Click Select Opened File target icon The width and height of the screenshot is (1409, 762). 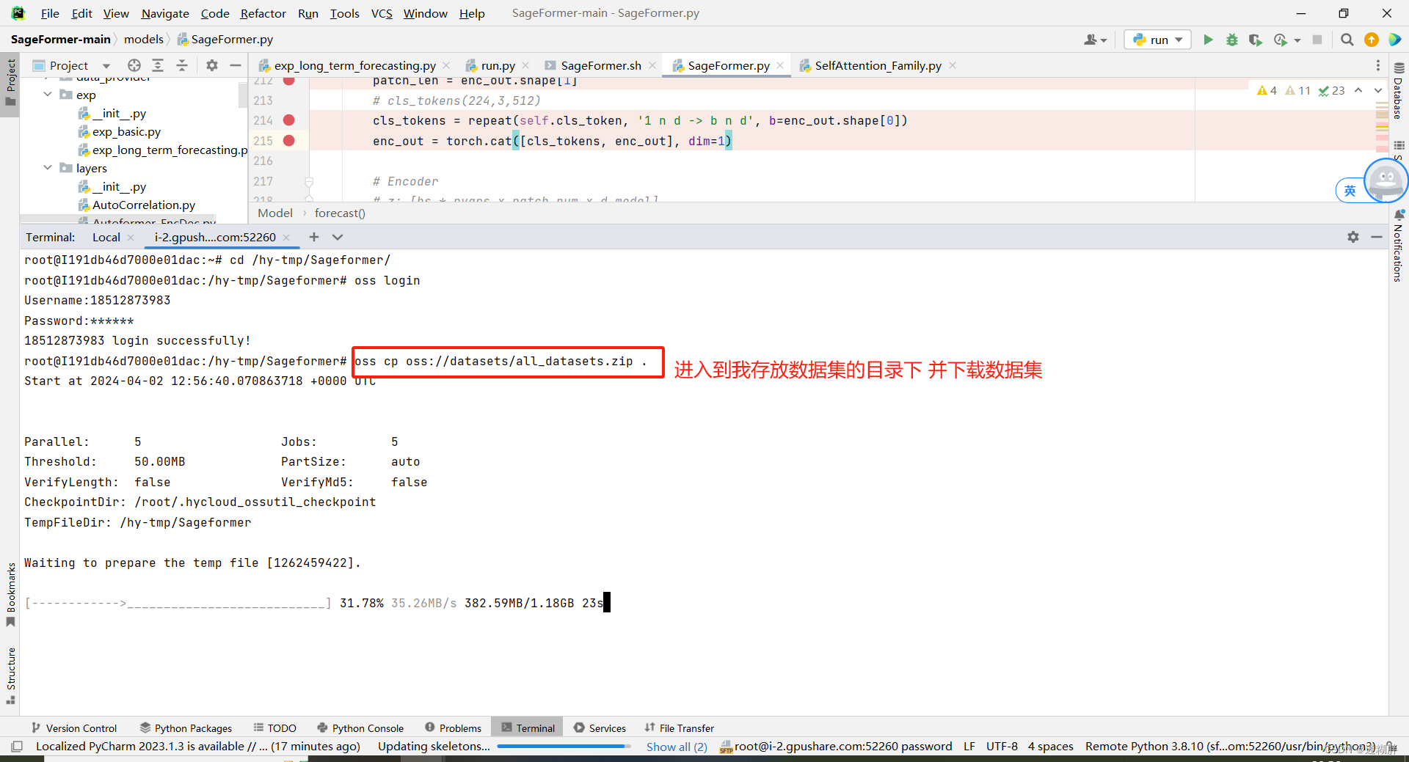134,65
